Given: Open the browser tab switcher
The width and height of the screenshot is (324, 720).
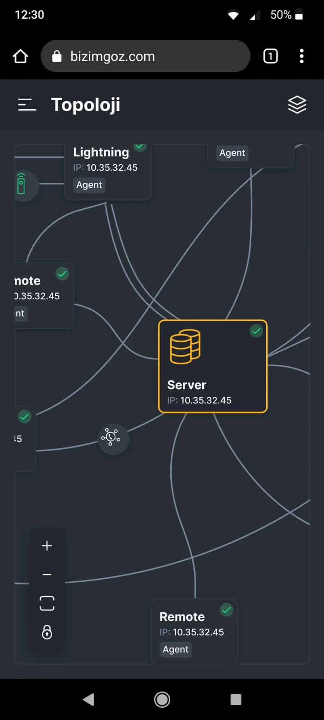Looking at the screenshot, I should tap(270, 56).
